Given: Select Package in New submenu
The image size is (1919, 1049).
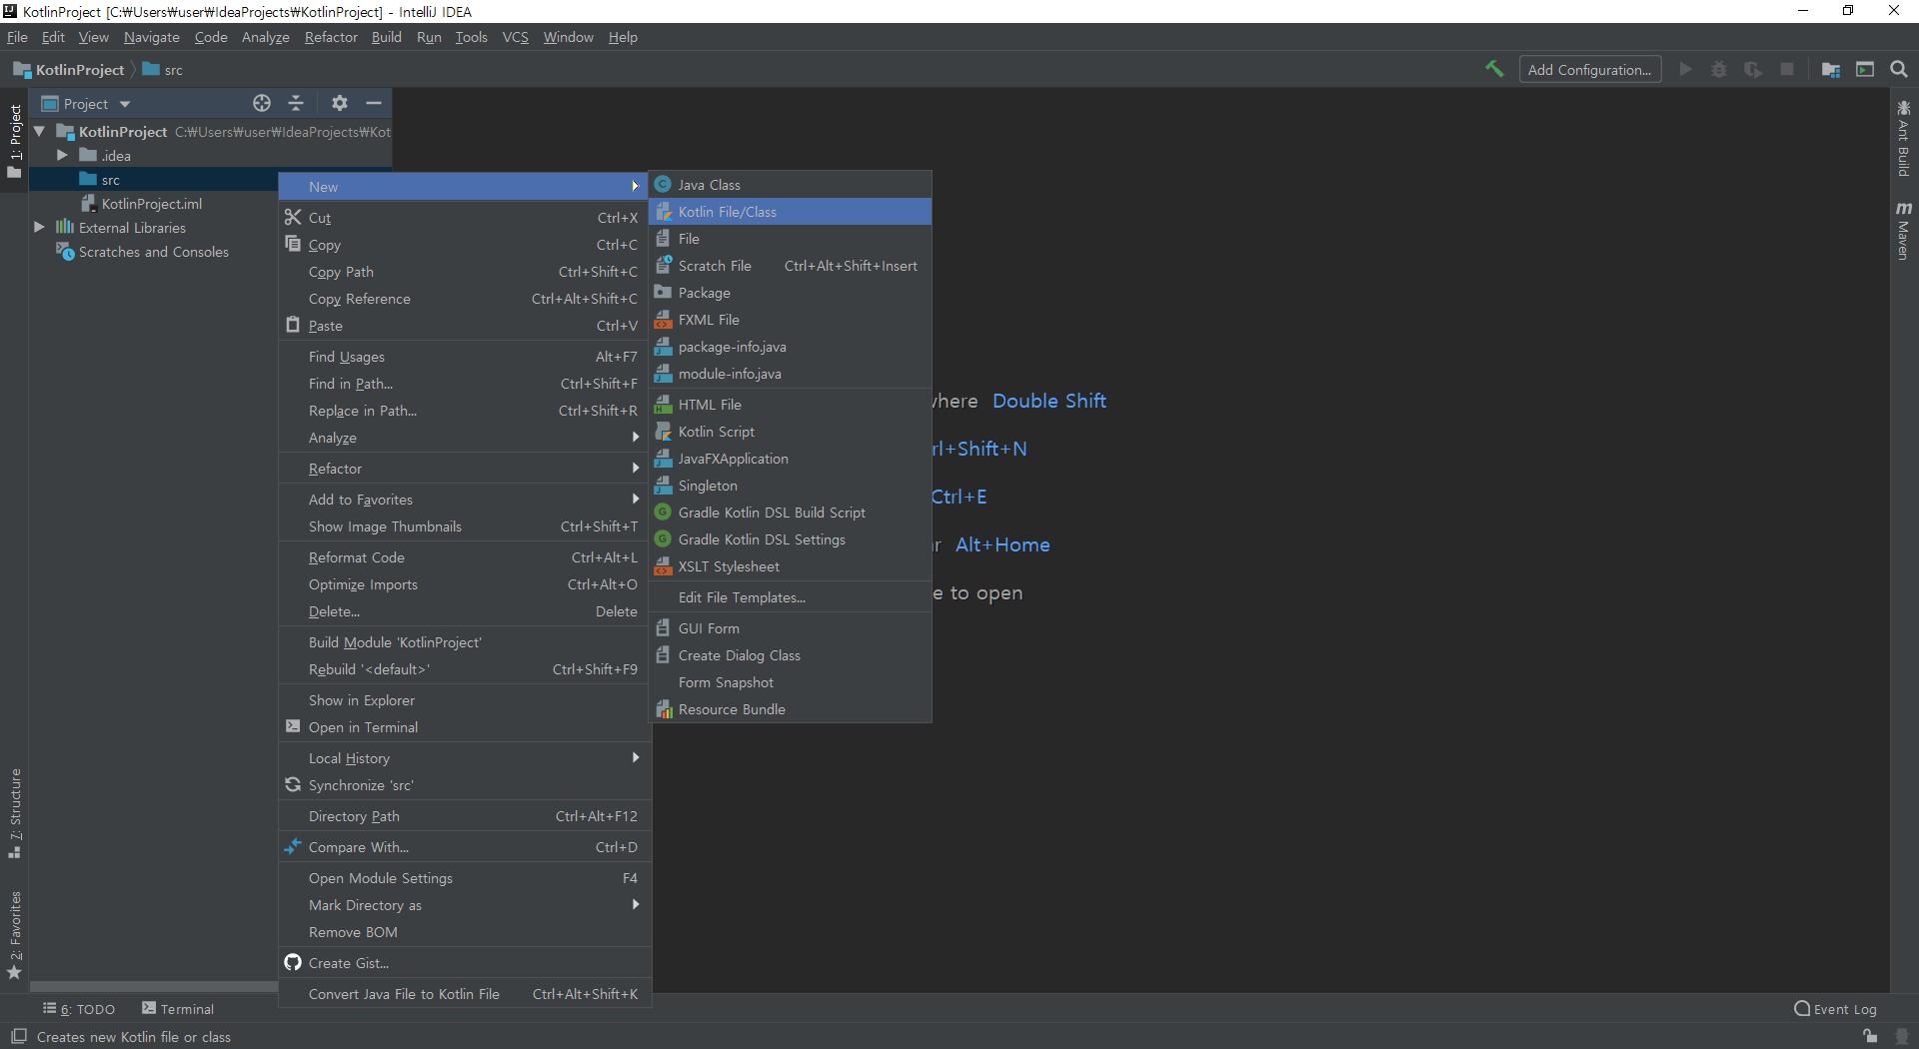Looking at the screenshot, I should pyautogui.click(x=790, y=293).
